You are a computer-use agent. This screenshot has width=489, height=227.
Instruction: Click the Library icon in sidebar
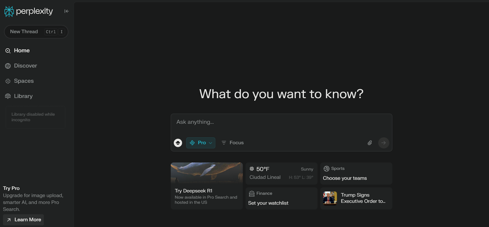8,96
